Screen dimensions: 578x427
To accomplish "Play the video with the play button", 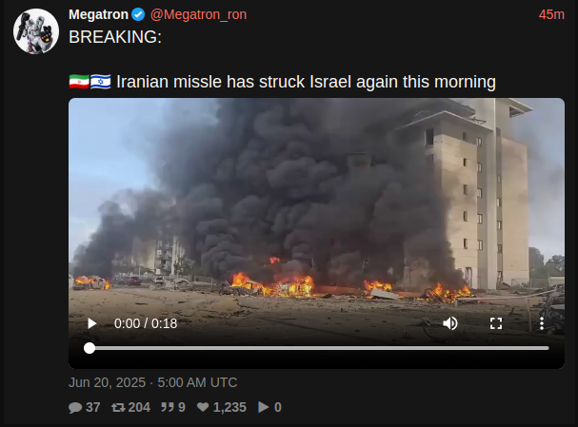I will (91, 323).
